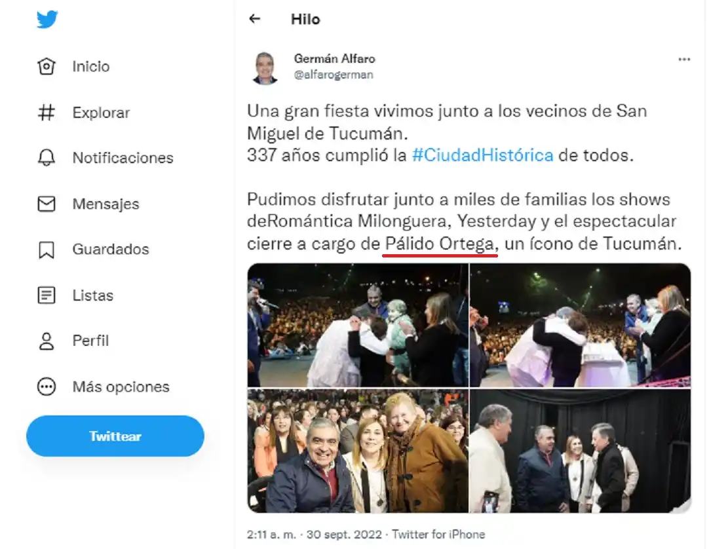
Task: Open Germán Alfaro's profile avatar
Action: tap(264, 66)
